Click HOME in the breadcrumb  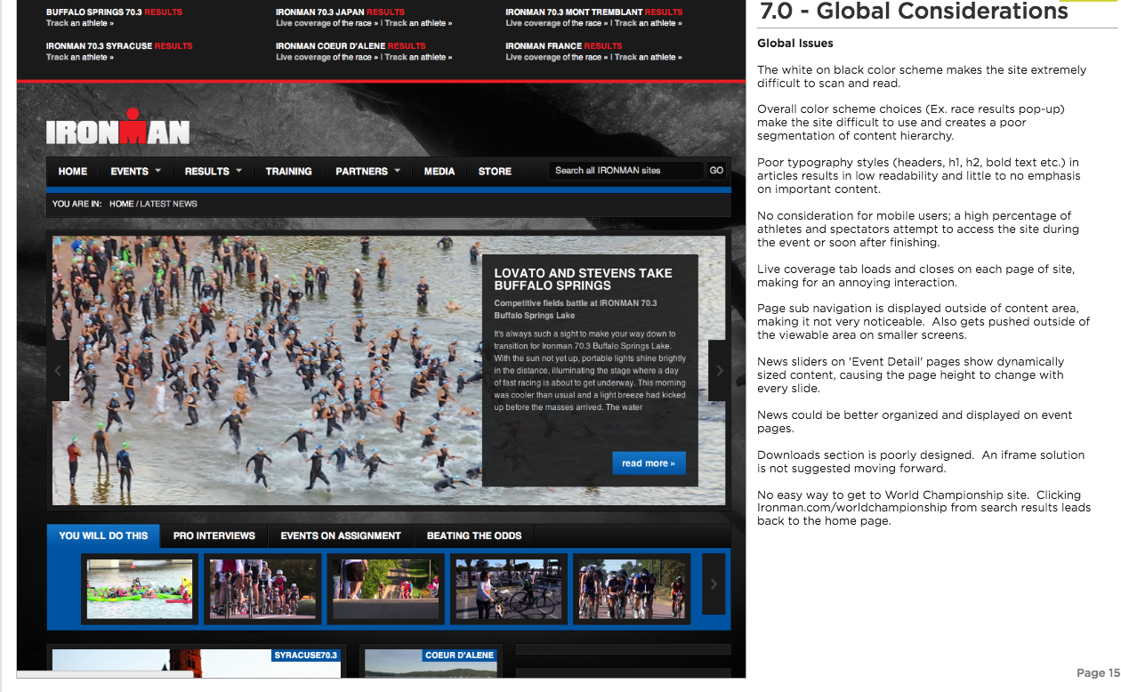point(121,205)
